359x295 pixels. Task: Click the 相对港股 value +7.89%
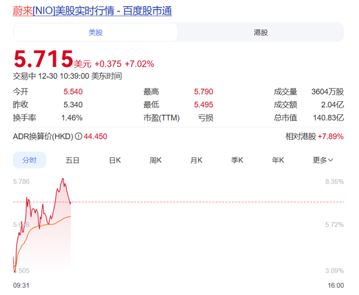[x=331, y=136]
